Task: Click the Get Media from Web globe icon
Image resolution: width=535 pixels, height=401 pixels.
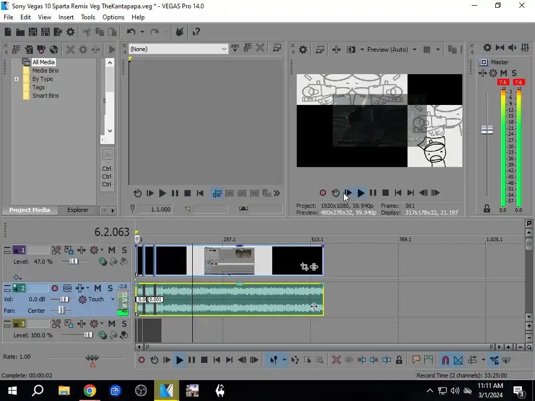Action: click(x=54, y=50)
